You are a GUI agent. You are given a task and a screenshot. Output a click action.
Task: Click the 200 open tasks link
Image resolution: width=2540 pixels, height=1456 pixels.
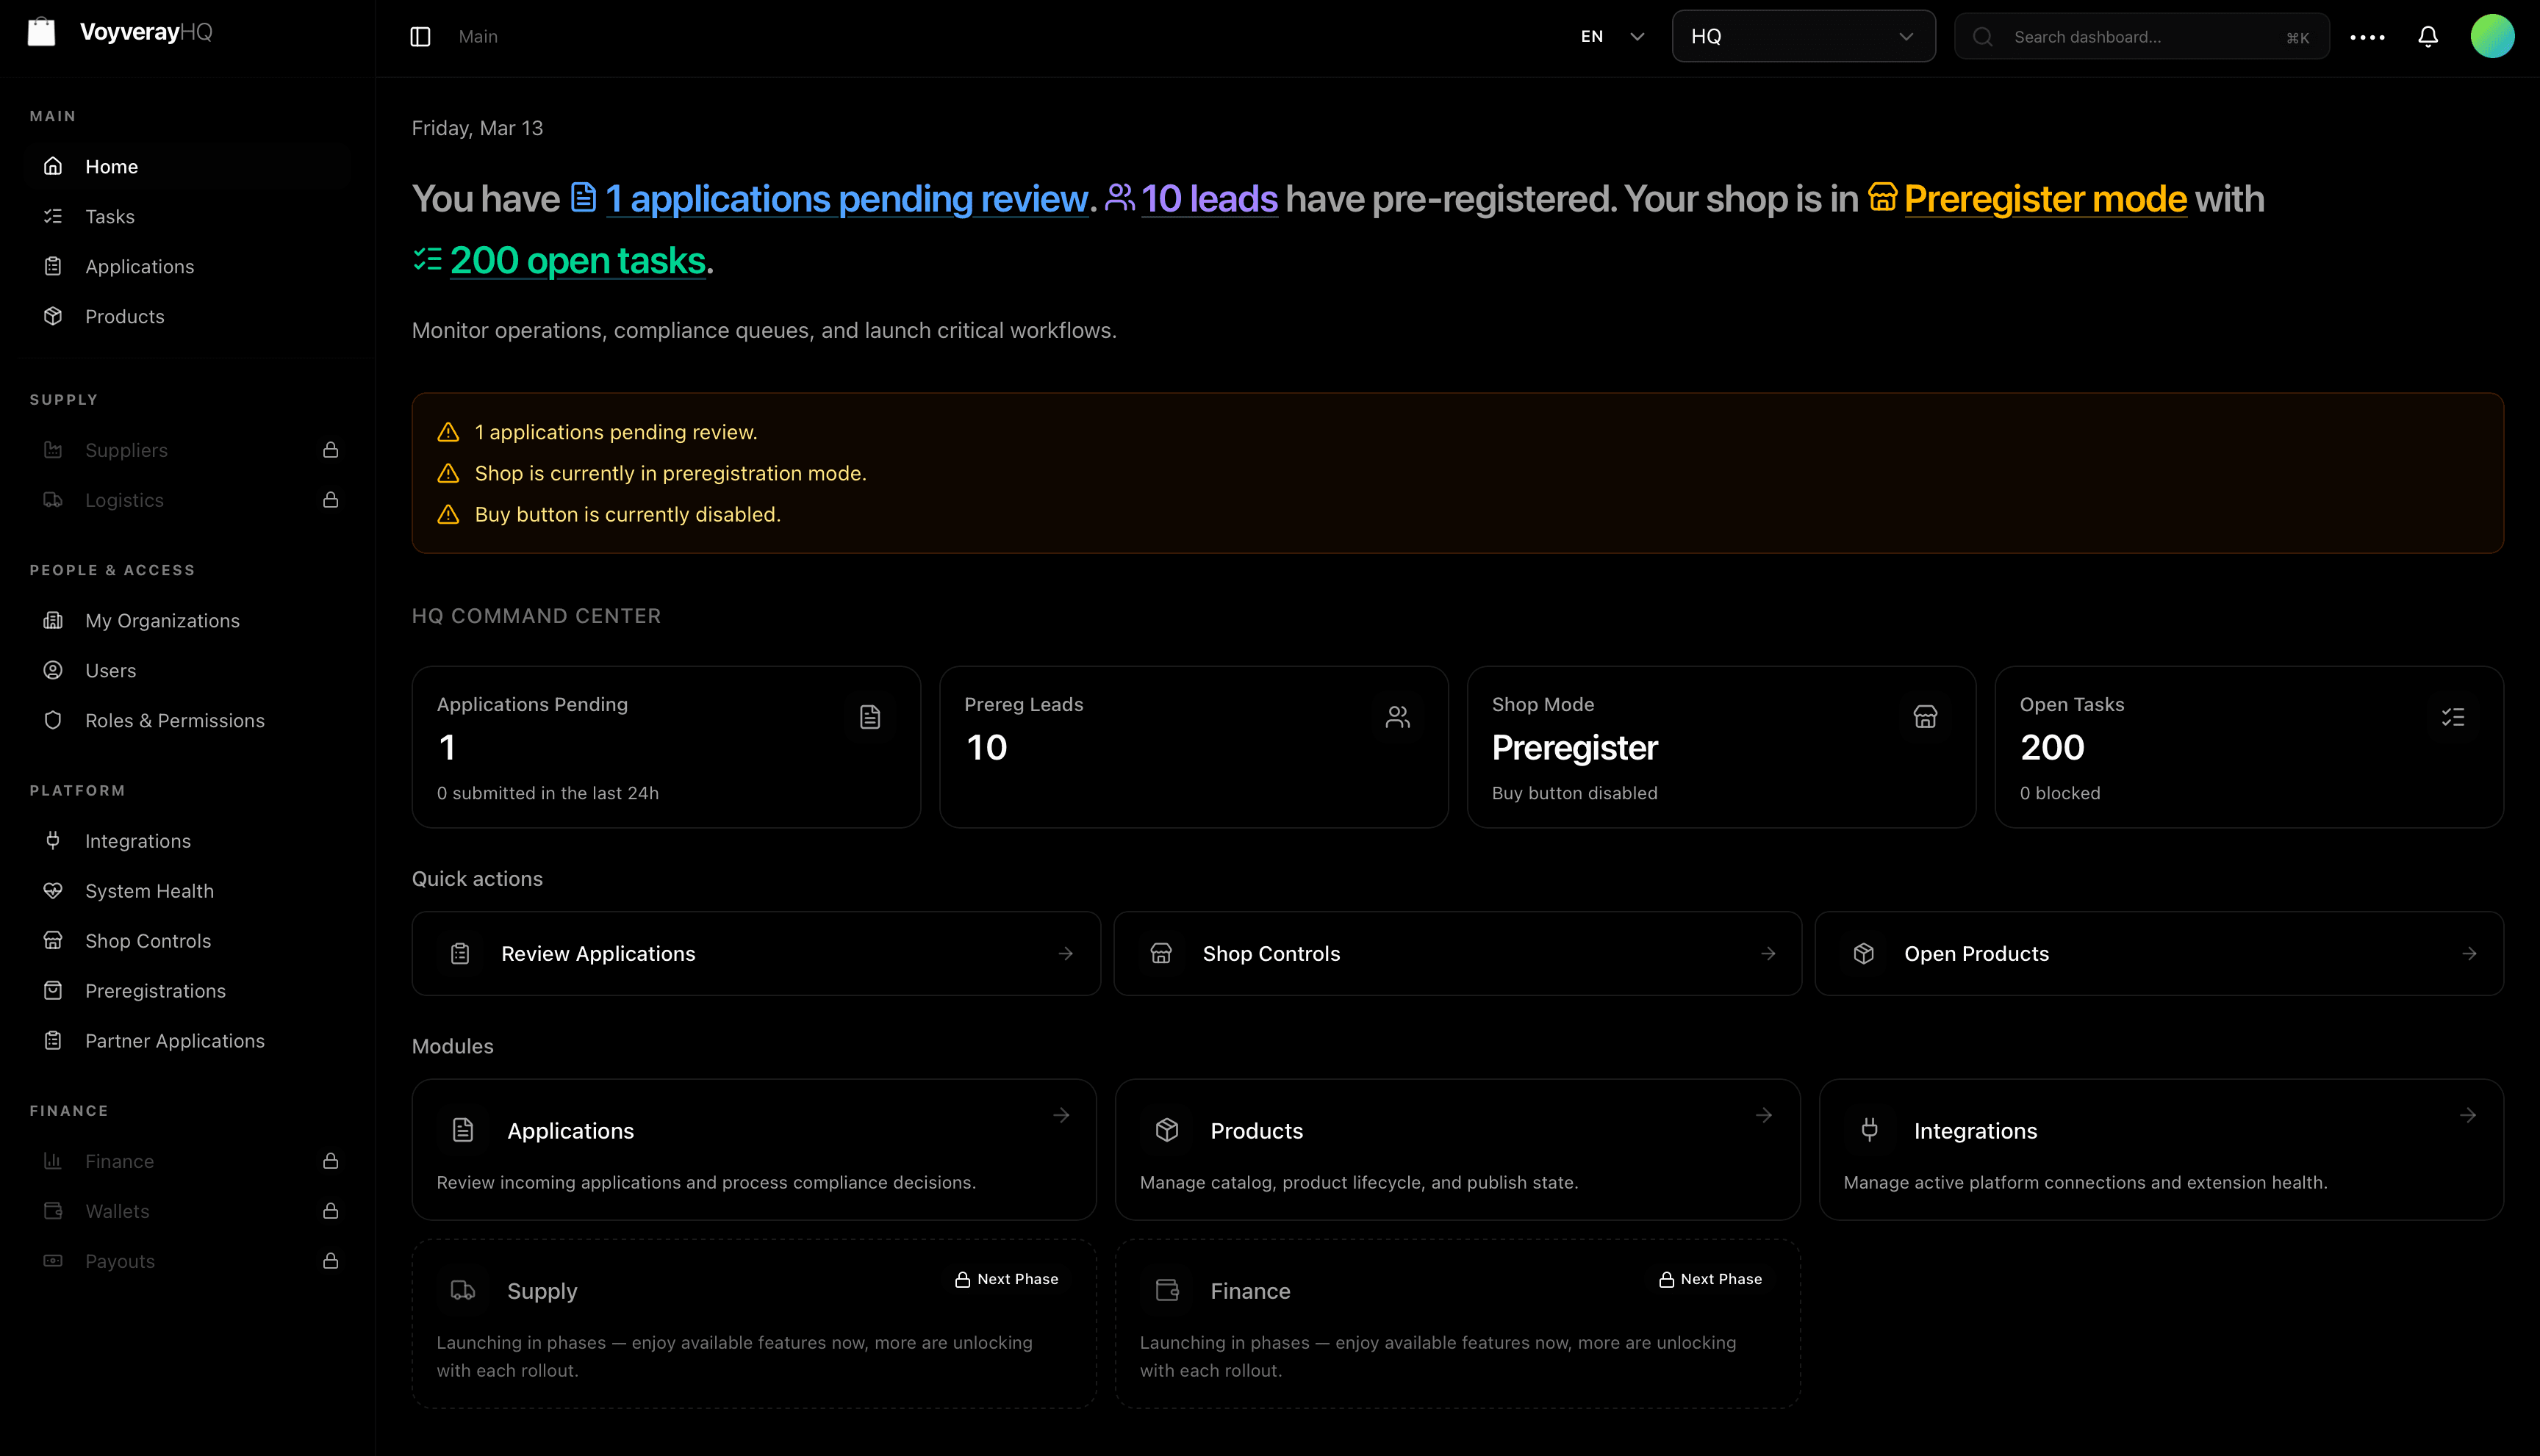(x=577, y=260)
